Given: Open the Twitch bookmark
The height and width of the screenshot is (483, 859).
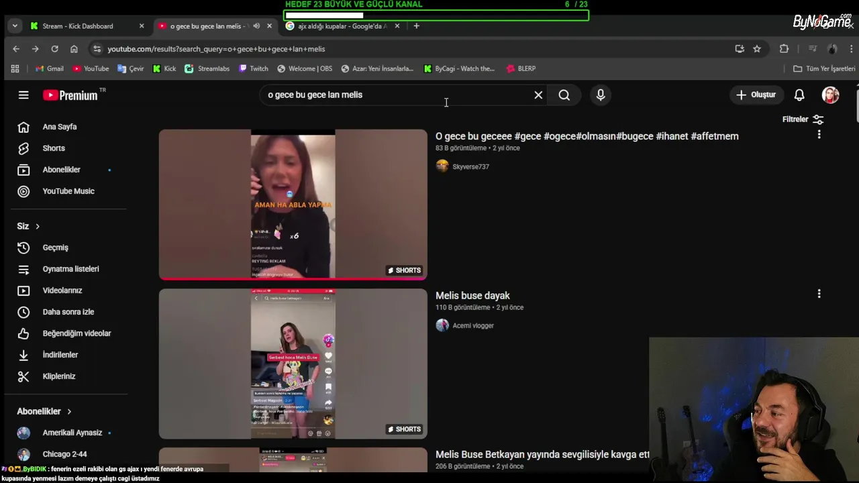Looking at the screenshot, I should pos(254,68).
